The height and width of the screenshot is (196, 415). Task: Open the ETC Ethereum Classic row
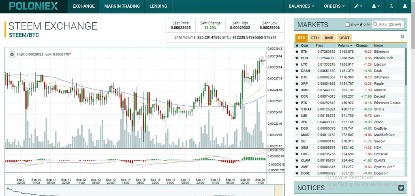click(x=350, y=103)
